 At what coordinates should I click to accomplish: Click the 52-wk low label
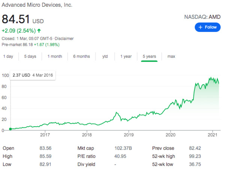click(x=163, y=164)
